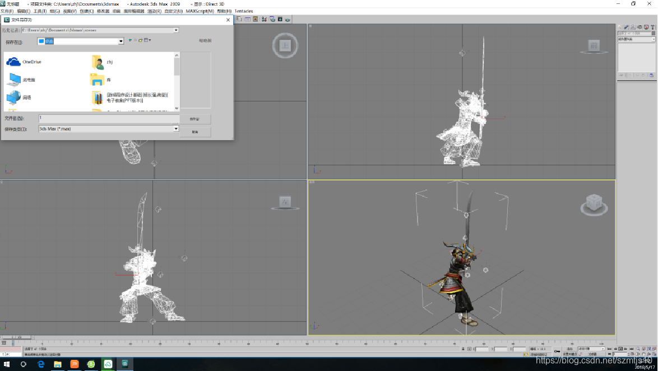Open the Material Editor toolbar icon

pyautogui.click(x=264, y=19)
